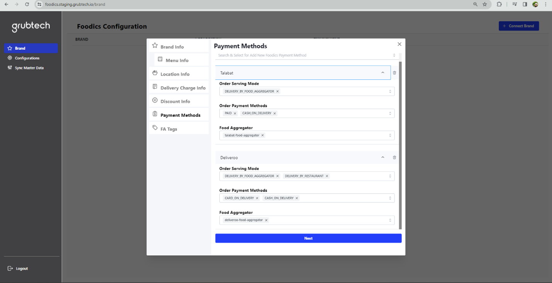The width and height of the screenshot is (552, 283).
Task: Collapse the Deliveroo section chevron
Action: (x=383, y=157)
